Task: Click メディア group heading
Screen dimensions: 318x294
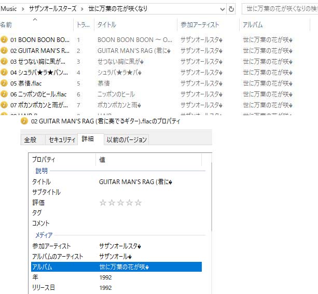Action: coord(44,235)
